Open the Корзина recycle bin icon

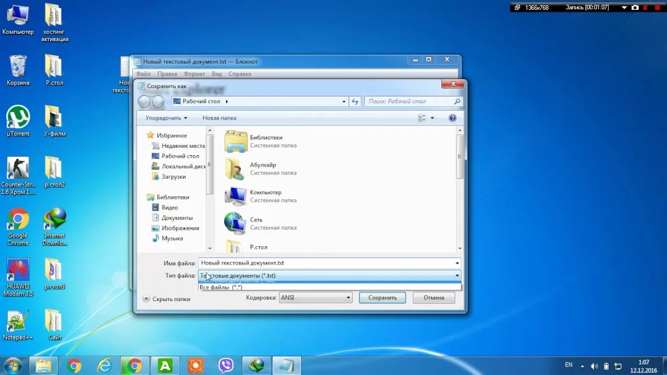click(18, 70)
